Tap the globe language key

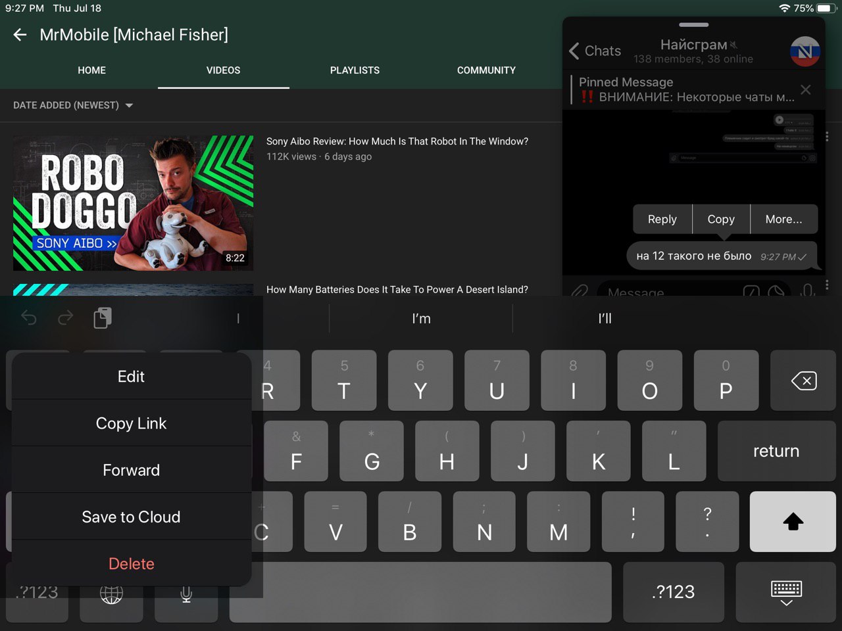click(x=111, y=594)
